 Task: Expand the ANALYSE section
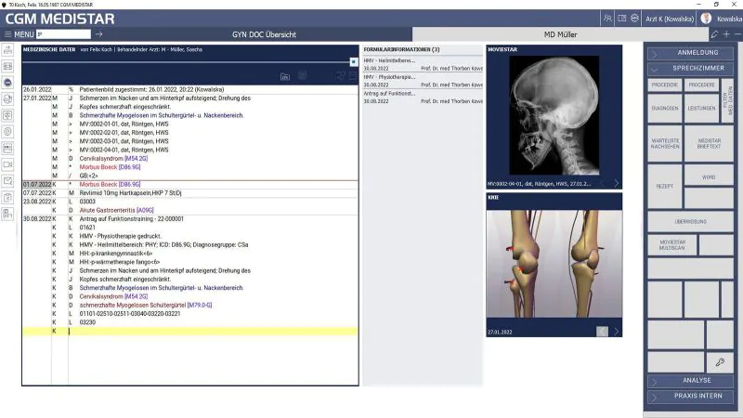click(x=690, y=381)
